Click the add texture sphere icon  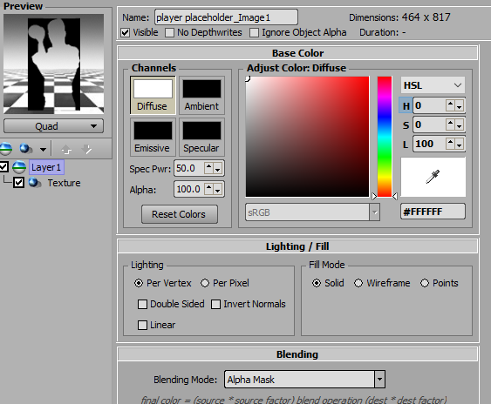pos(26,149)
